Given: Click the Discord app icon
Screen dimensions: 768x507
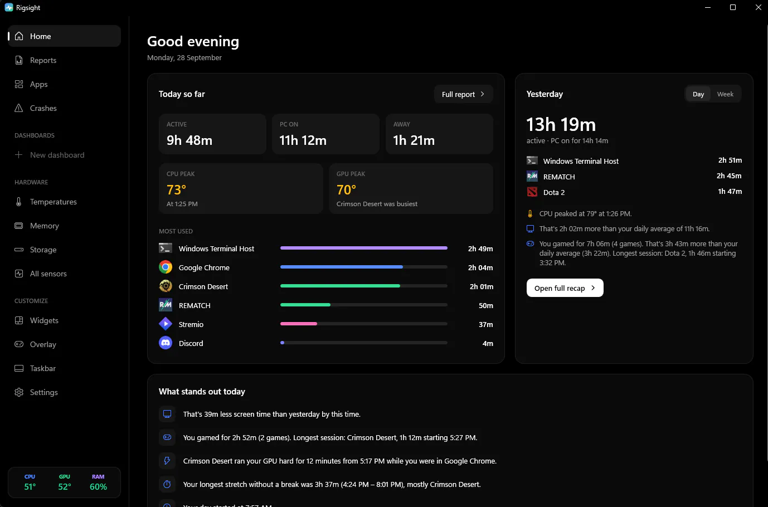Looking at the screenshot, I should coord(166,343).
